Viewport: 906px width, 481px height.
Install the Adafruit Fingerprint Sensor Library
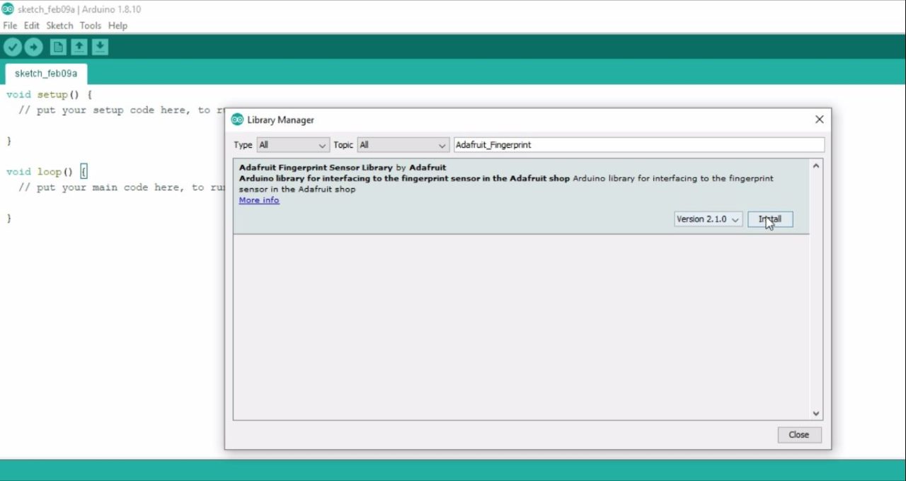pyautogui.click(x=770, y=219)
